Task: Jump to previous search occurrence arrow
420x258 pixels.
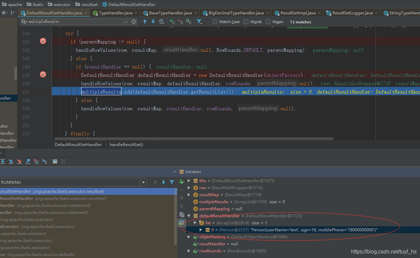Action: [145, 22]
